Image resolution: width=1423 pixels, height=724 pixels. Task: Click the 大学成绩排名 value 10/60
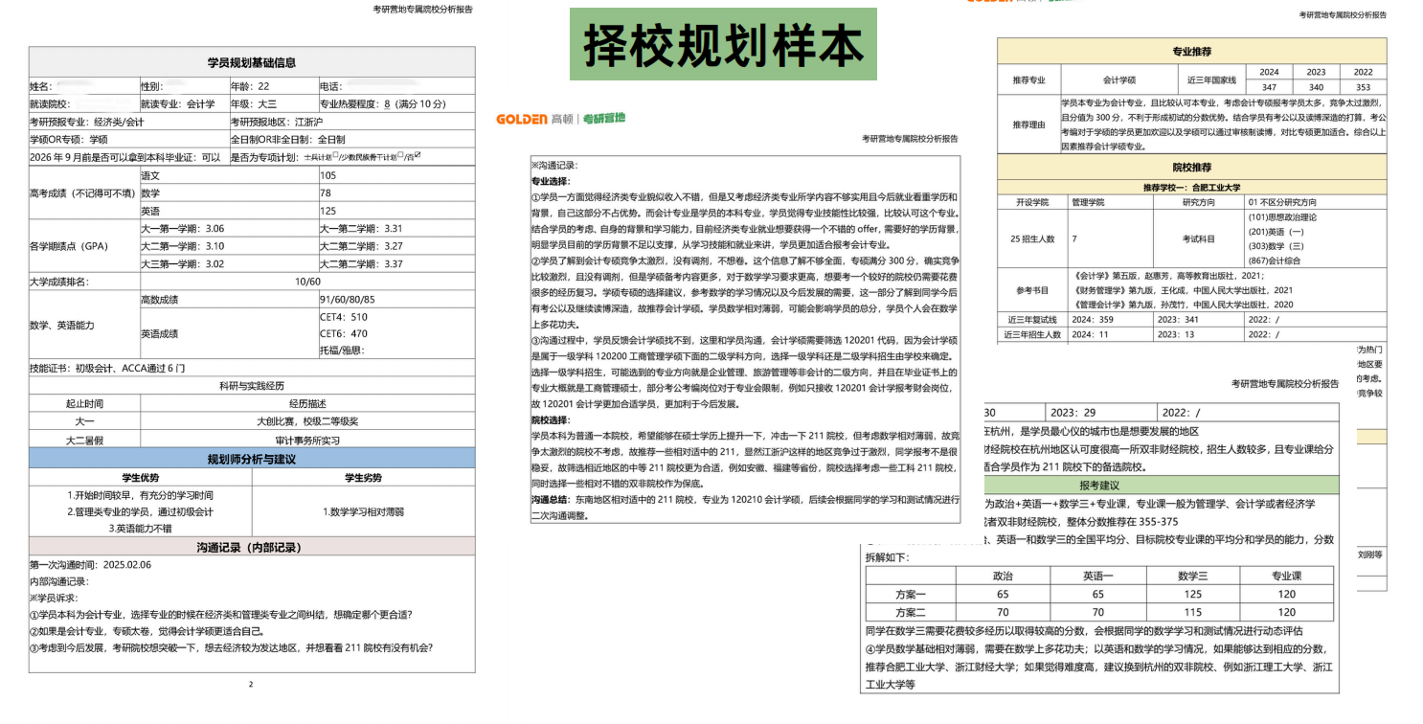(308, 282)
